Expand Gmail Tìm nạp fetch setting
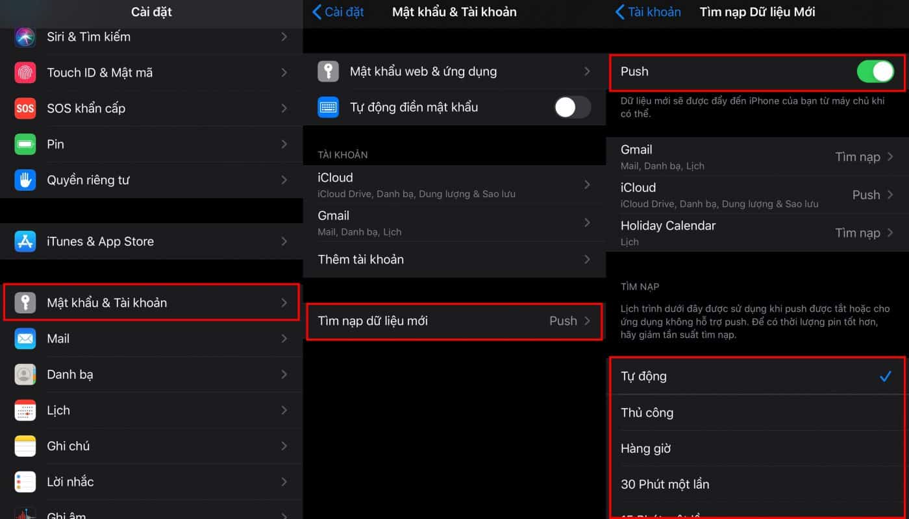Viewport: 909px width, 519px height. (x=864, y=157)
